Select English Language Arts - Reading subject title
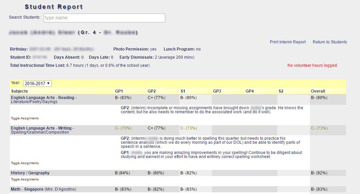Image resolution: width=360 pixels, height=194 pixels. pyautogui.click(x=44, y=98)
